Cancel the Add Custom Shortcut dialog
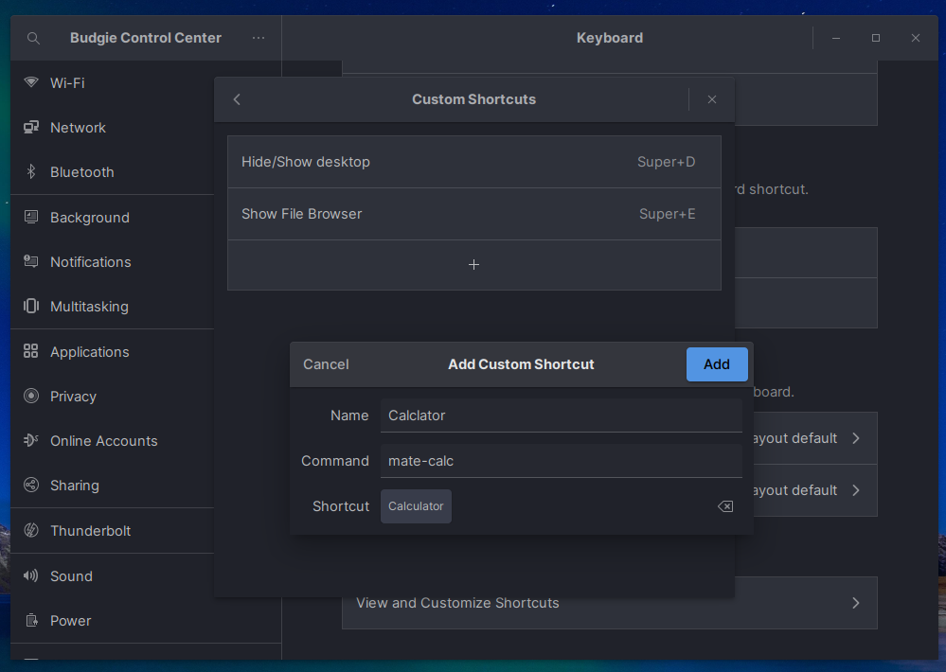 pyautogui.click(x=326, y=364)
